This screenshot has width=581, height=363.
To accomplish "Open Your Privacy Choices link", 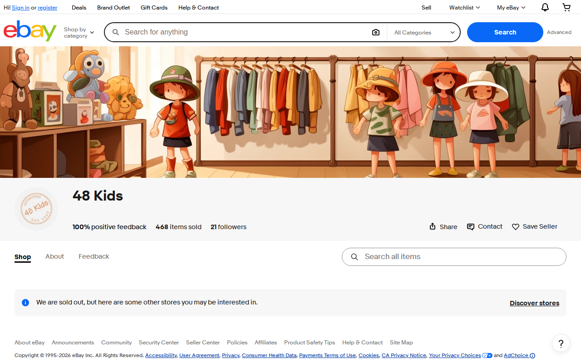I will (x=455, y=356).
